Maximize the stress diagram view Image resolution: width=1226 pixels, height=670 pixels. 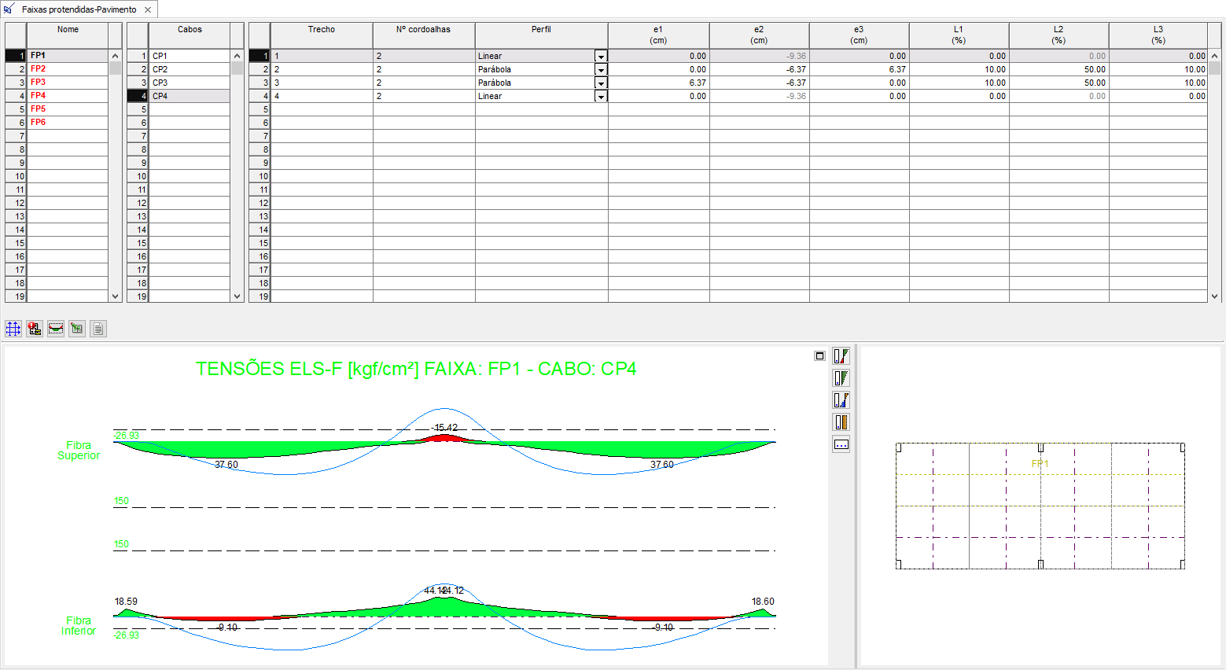pos(819,356)
